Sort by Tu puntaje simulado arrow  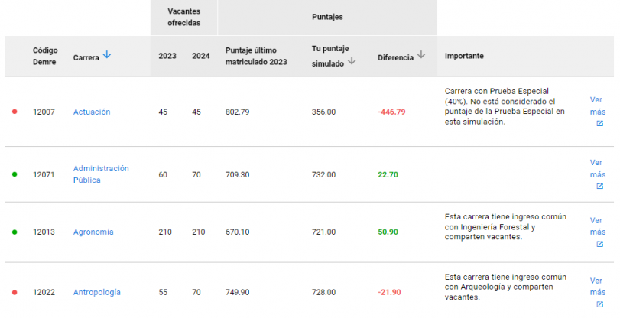click(352, 62)
